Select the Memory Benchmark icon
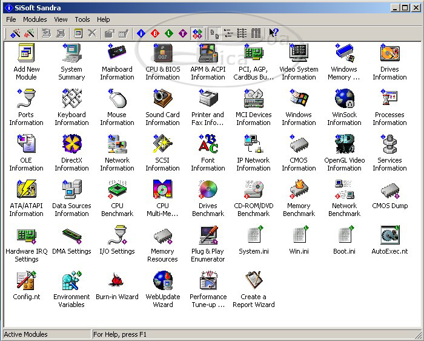Screen dimensions: 424x341 [299, 191]
